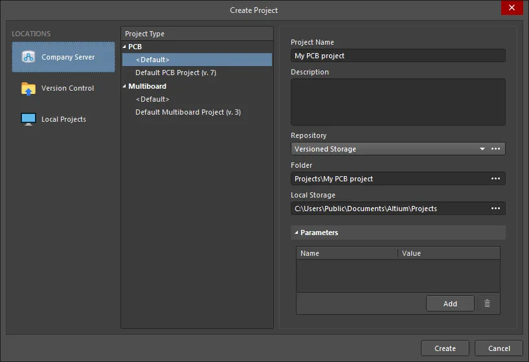Browse repositories via Repository ellipsis button
Screen dimensions: 529x362
pos(495,149)
